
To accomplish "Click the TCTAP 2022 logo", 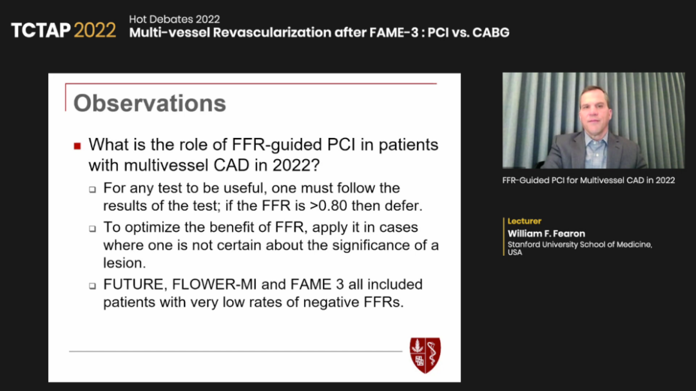I will tap(63, 30).
